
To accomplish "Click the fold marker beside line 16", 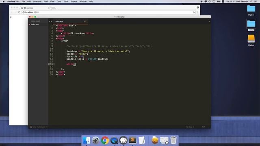I will click(x=49, y=64).
